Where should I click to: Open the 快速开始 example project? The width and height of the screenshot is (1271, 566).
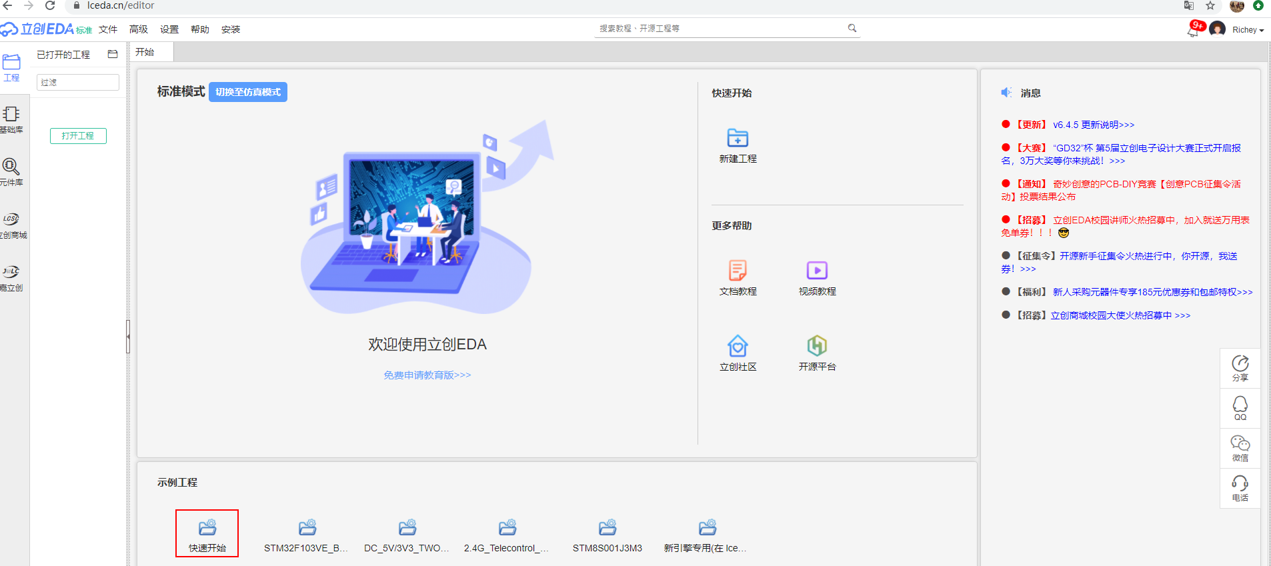click(207, 534)
